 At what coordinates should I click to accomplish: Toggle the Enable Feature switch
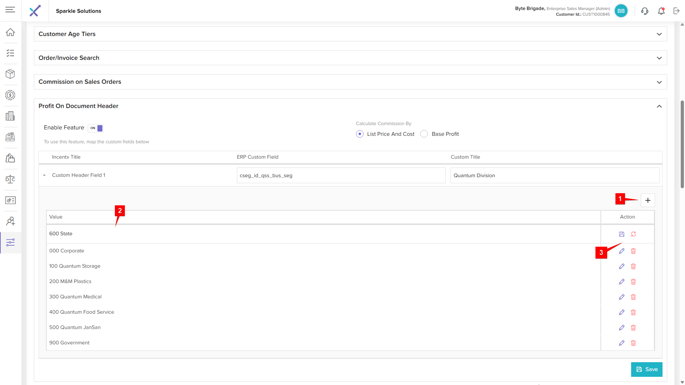pyautogui.click(x=96, y=128)
